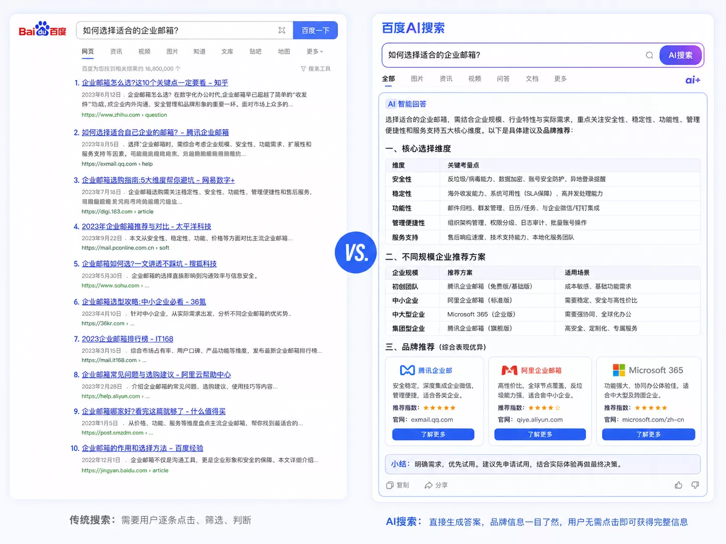Open result 网易数字+ 选购指南
The image size is (726, 544).
click(158, 180)
